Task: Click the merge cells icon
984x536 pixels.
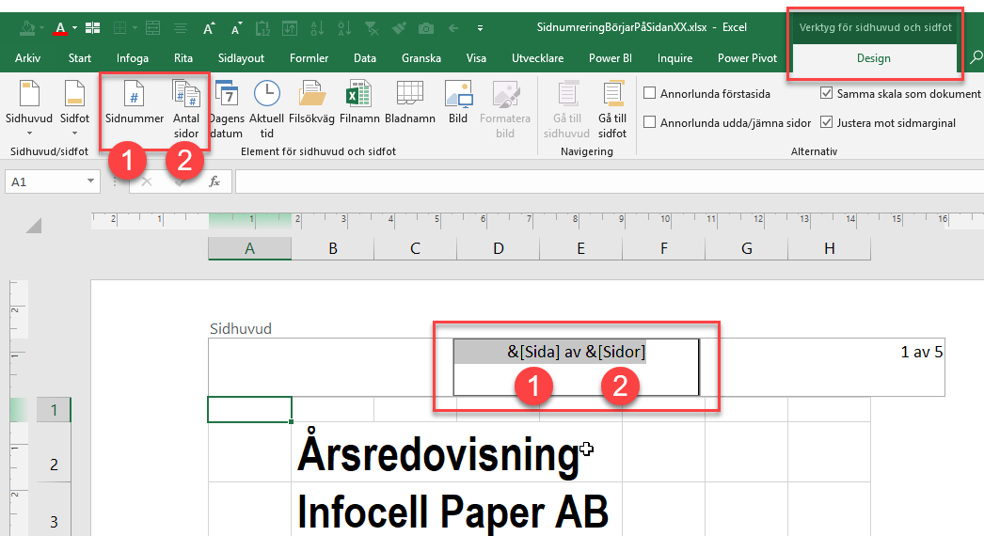Action: [x=152, y=27]
